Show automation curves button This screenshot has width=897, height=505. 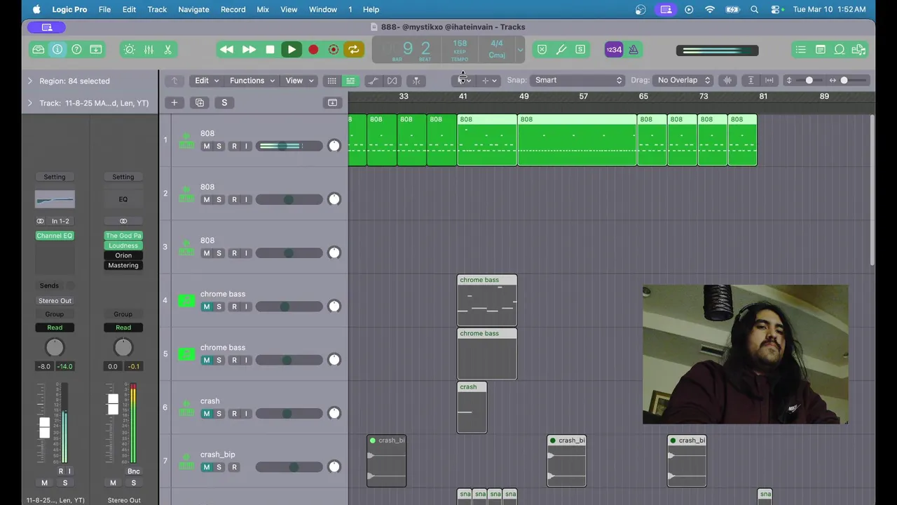point(374,81)
